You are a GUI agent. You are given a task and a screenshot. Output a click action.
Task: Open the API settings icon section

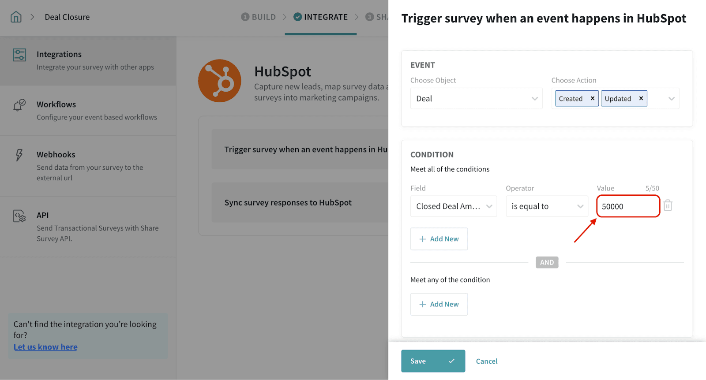(19, 216)
